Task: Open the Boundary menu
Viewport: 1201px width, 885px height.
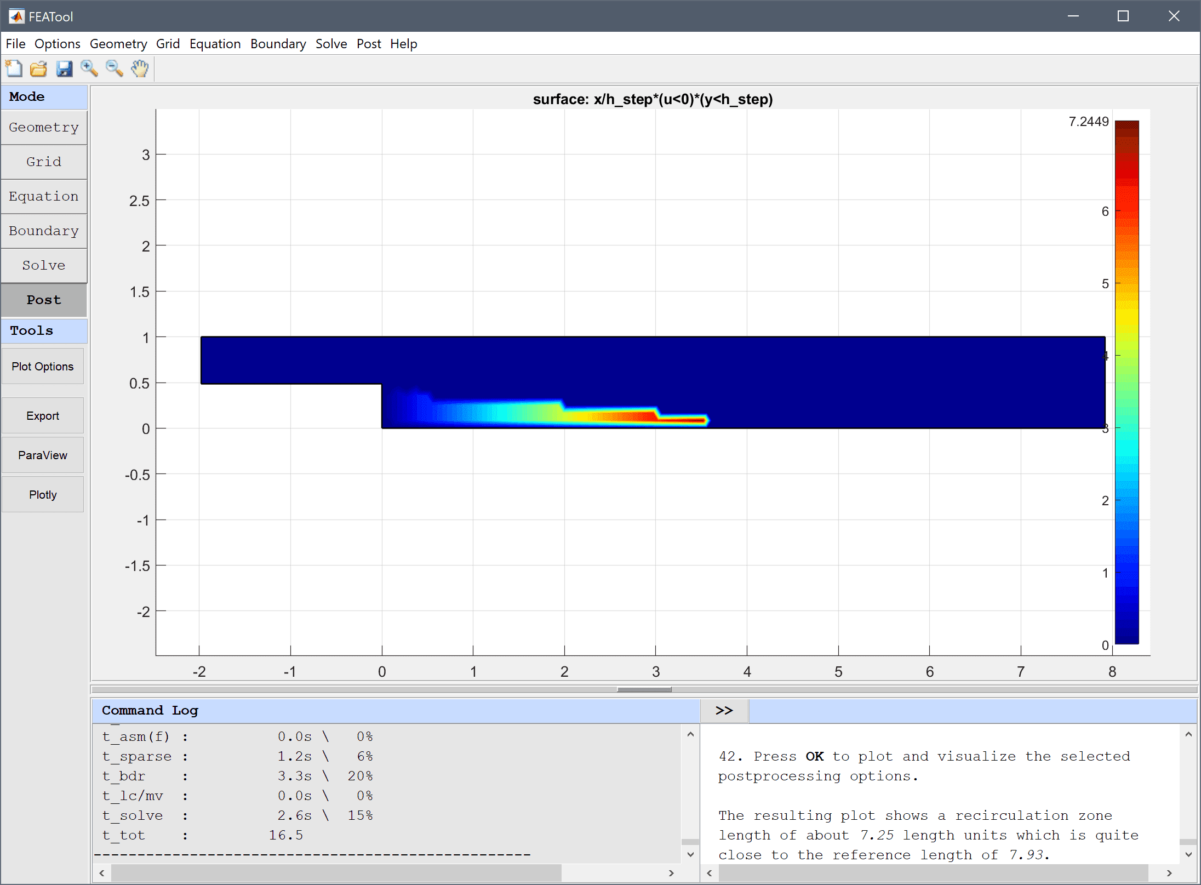Action: click(x=278, y=44)
